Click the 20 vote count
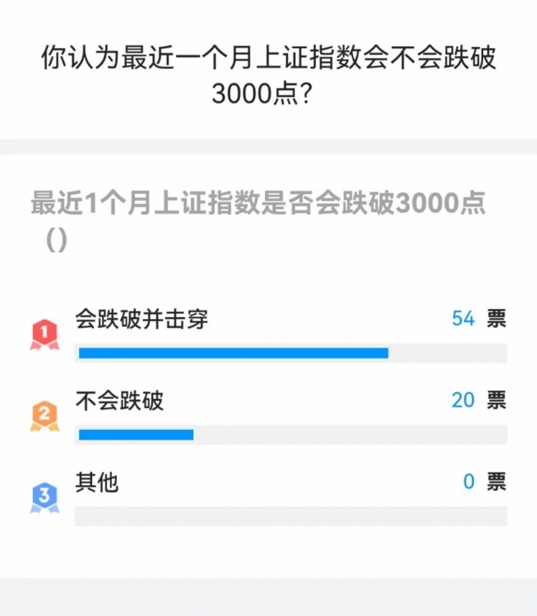 click(x=463, y=400)
